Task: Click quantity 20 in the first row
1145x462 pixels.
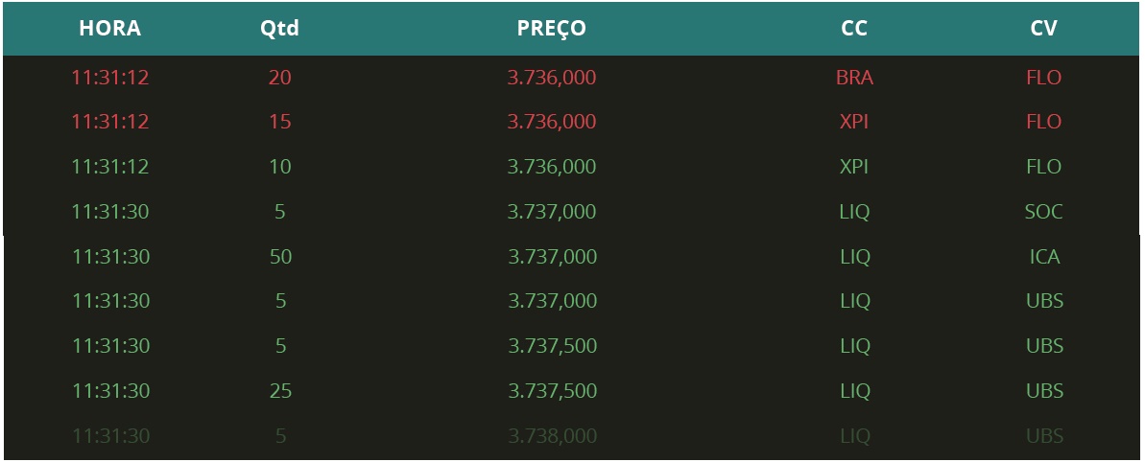Action: point(279,78)
